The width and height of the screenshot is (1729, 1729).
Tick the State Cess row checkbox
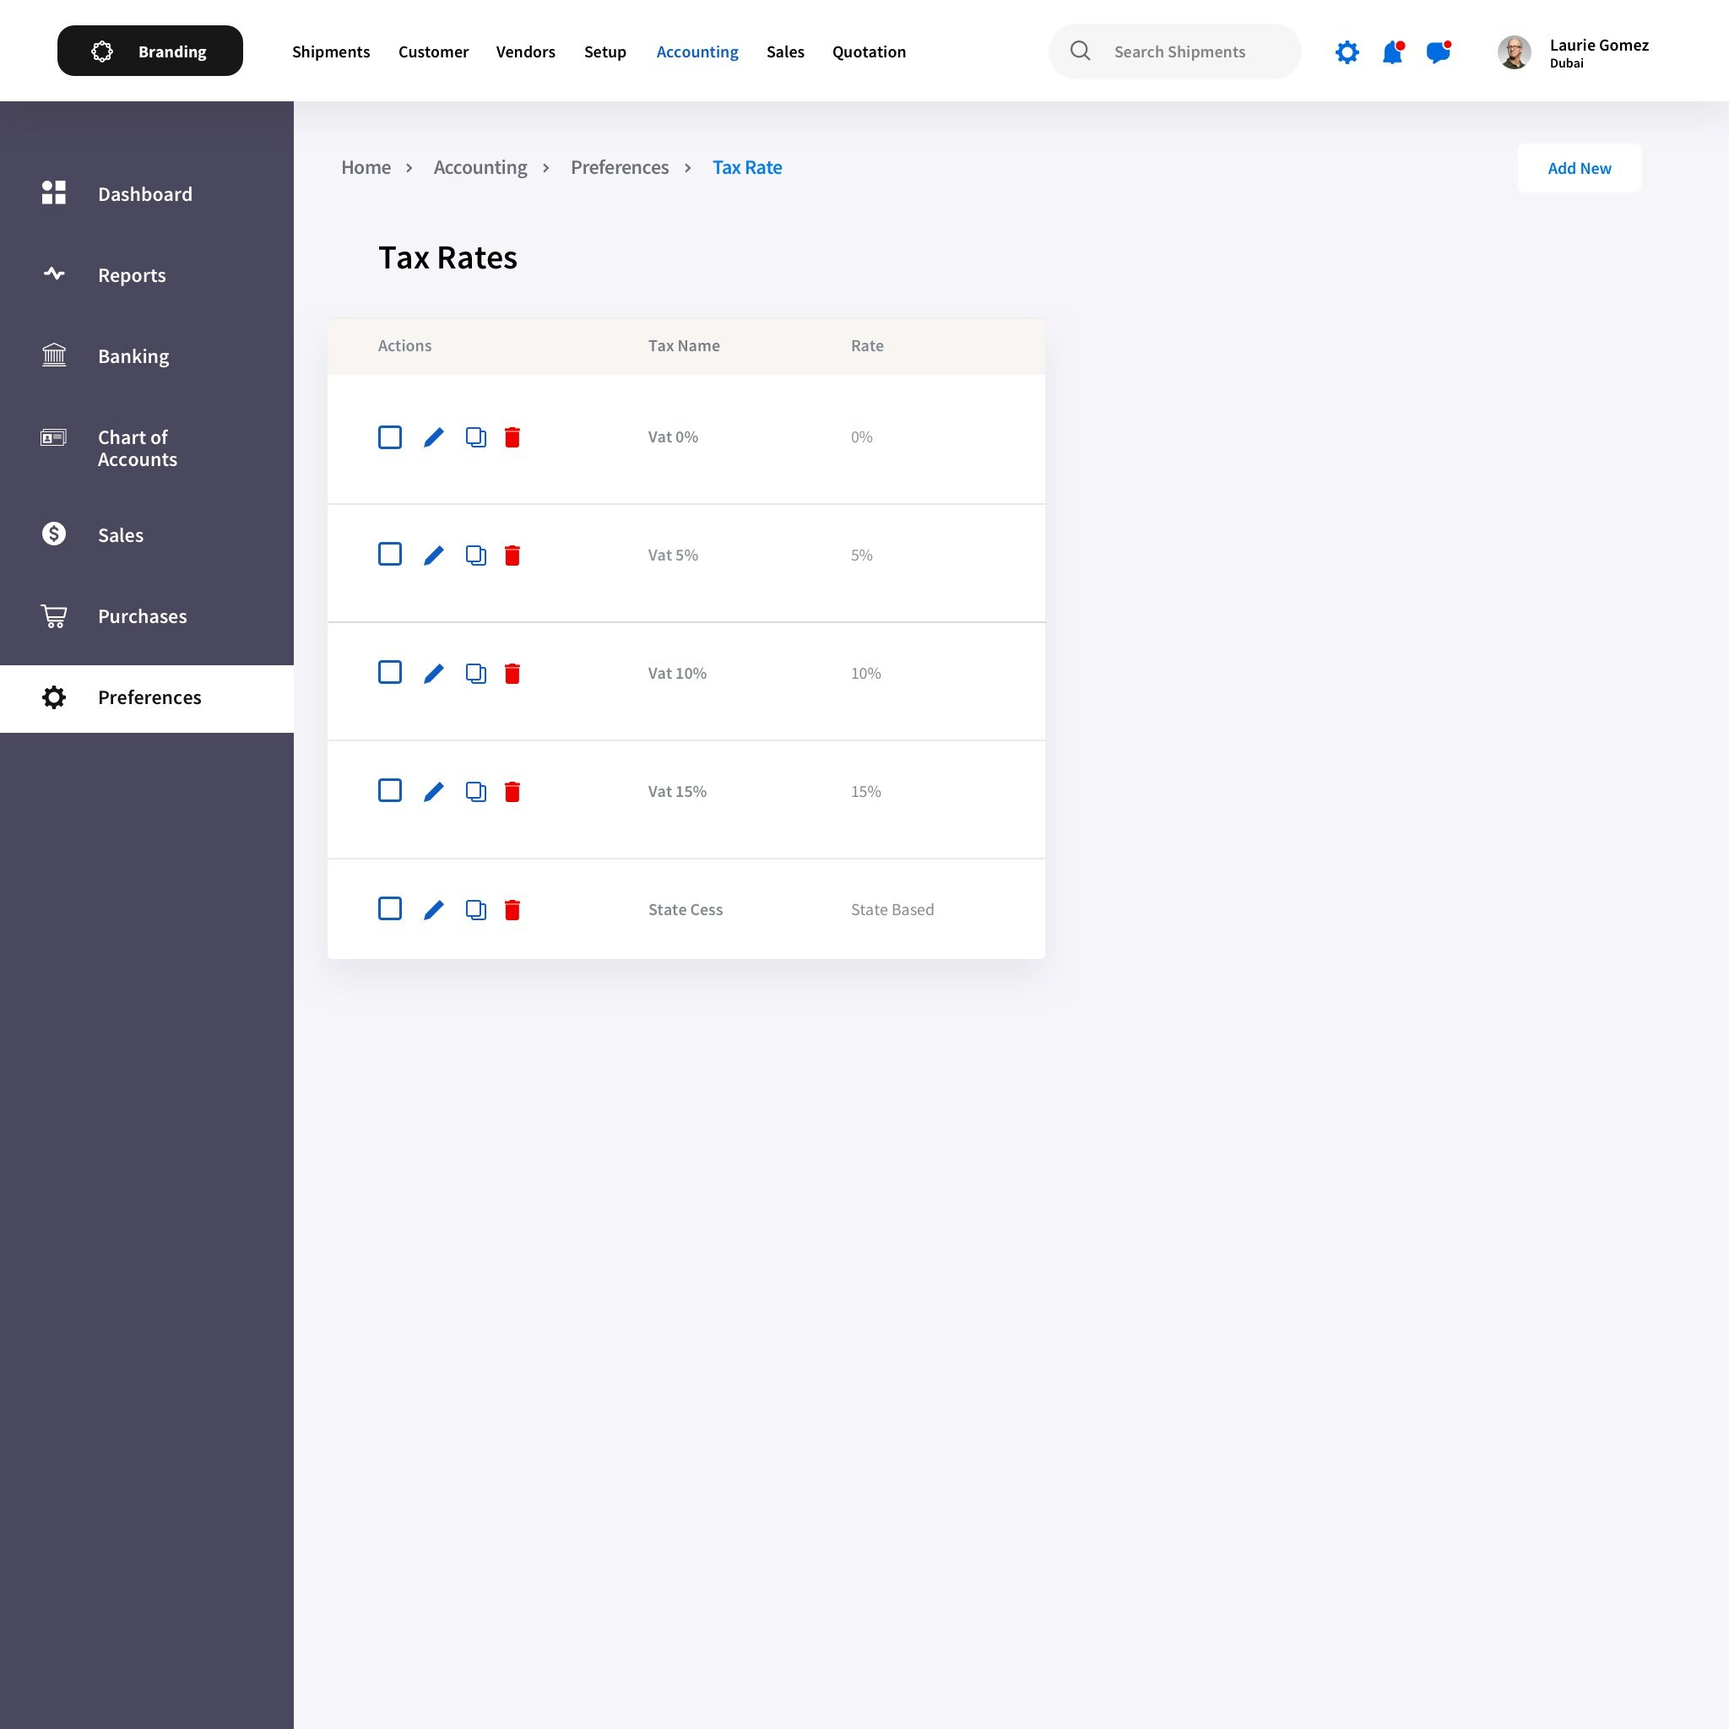pos(390,908)
